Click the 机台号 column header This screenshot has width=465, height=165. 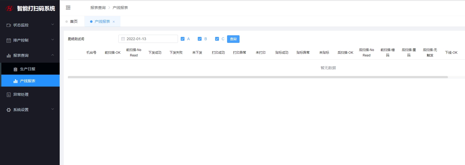click(x=91, y=53)
